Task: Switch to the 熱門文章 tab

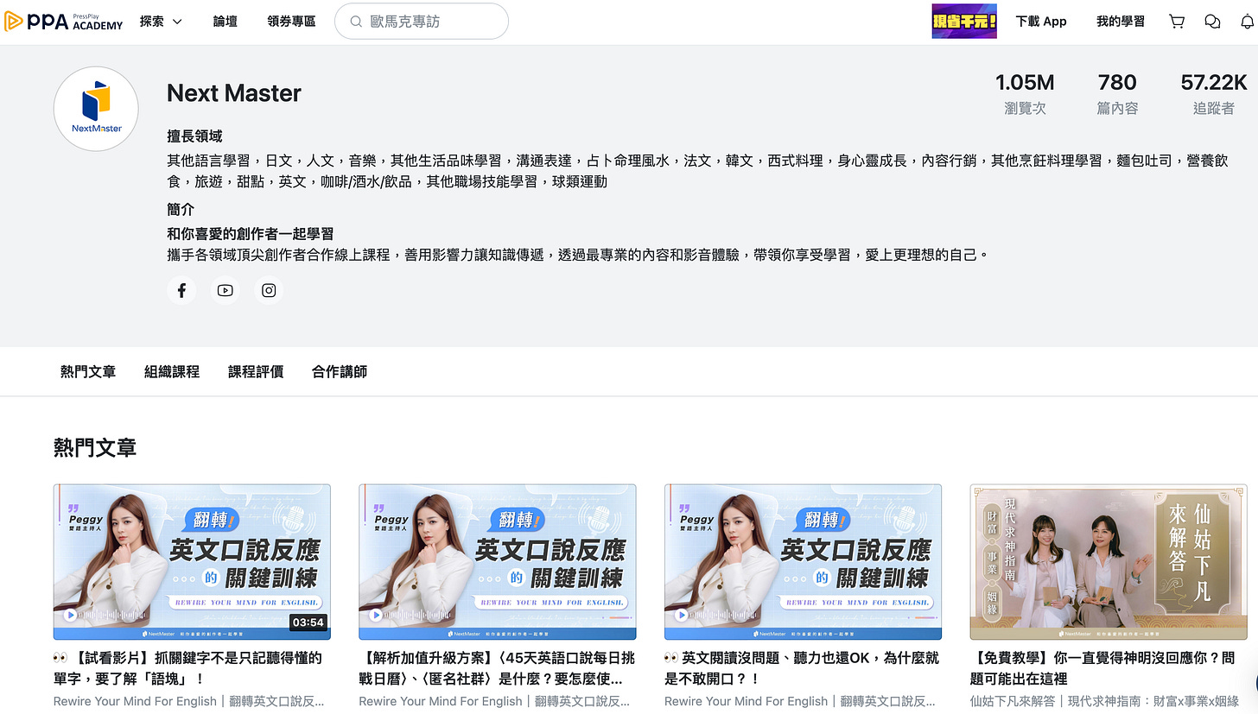Action: (x=88, y=371)
